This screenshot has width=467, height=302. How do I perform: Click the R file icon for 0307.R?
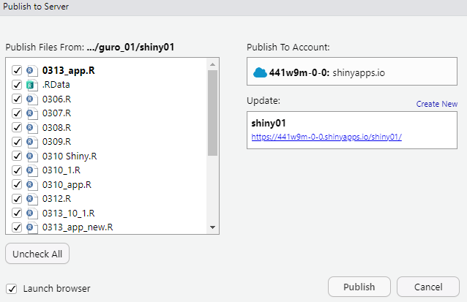(x=32, y=113)
